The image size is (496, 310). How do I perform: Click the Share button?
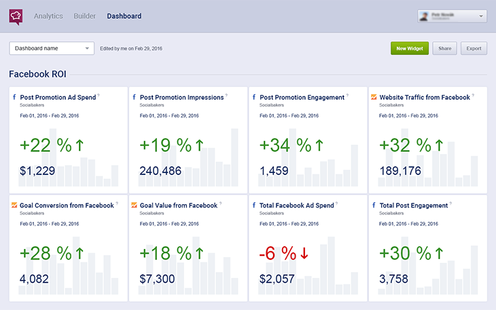(444, 48)
